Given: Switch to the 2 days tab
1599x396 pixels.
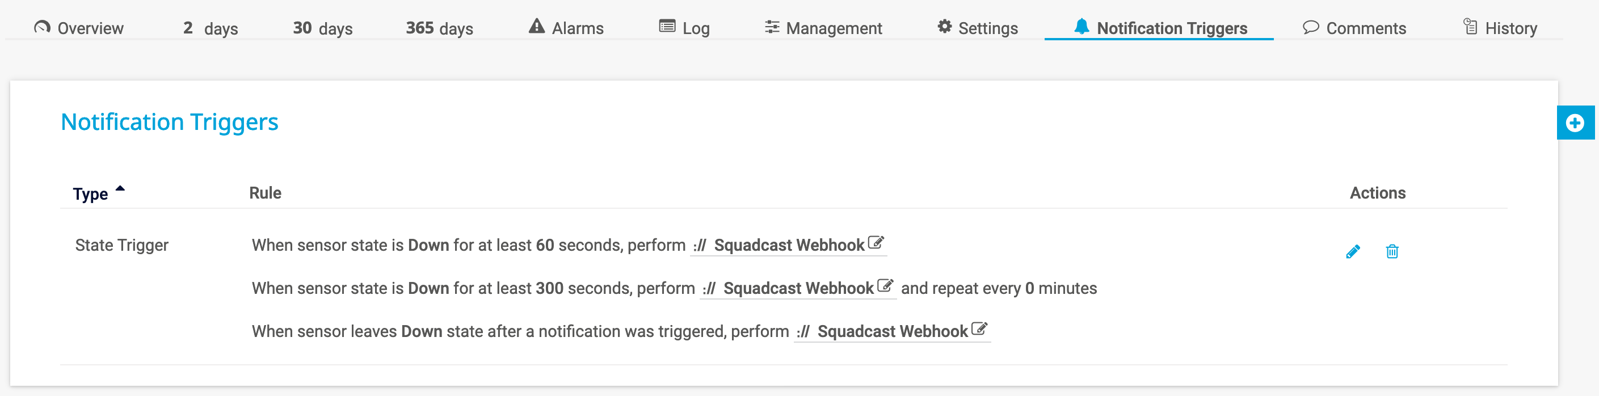Looking at the screenshot, I should coord(211,28).
